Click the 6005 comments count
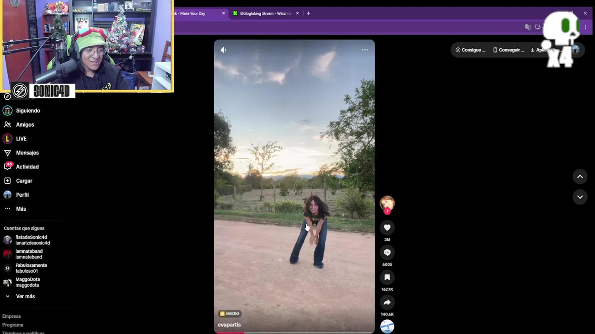Screen dimensions: 595x334 click(387, 265)
